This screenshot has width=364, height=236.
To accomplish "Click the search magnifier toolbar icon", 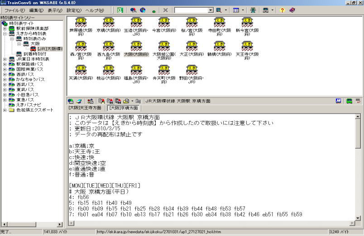I will click(219, 10).
